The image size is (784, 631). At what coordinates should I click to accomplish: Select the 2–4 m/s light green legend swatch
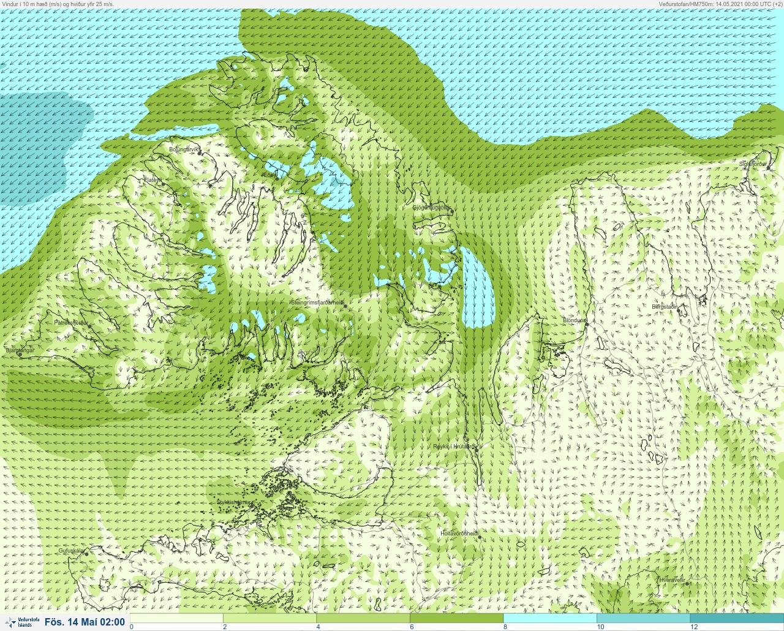point(269,618)
